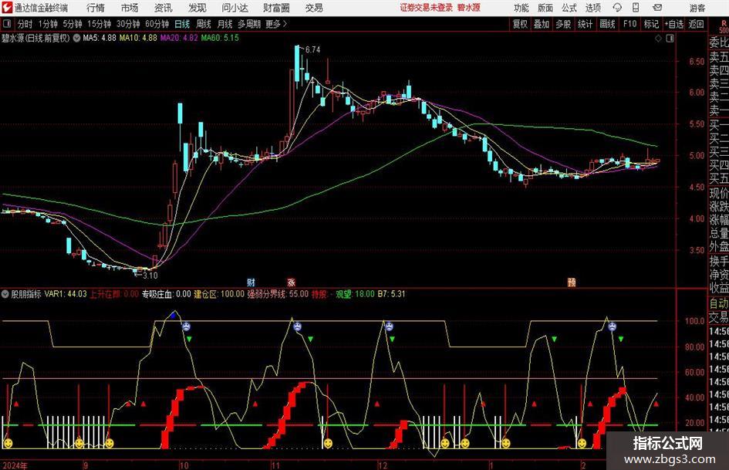Click the 统计 button
The image size is (729, 470).
[585, 24]
